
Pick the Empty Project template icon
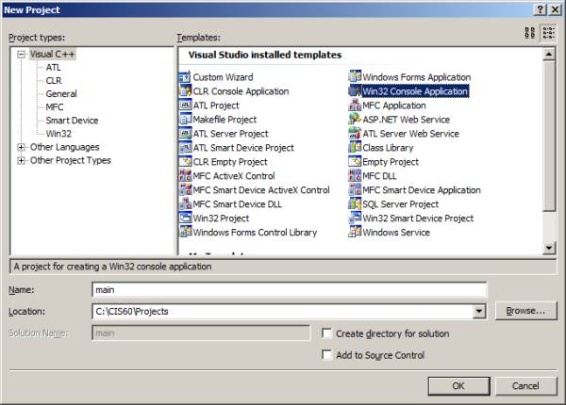click(355, 161)
